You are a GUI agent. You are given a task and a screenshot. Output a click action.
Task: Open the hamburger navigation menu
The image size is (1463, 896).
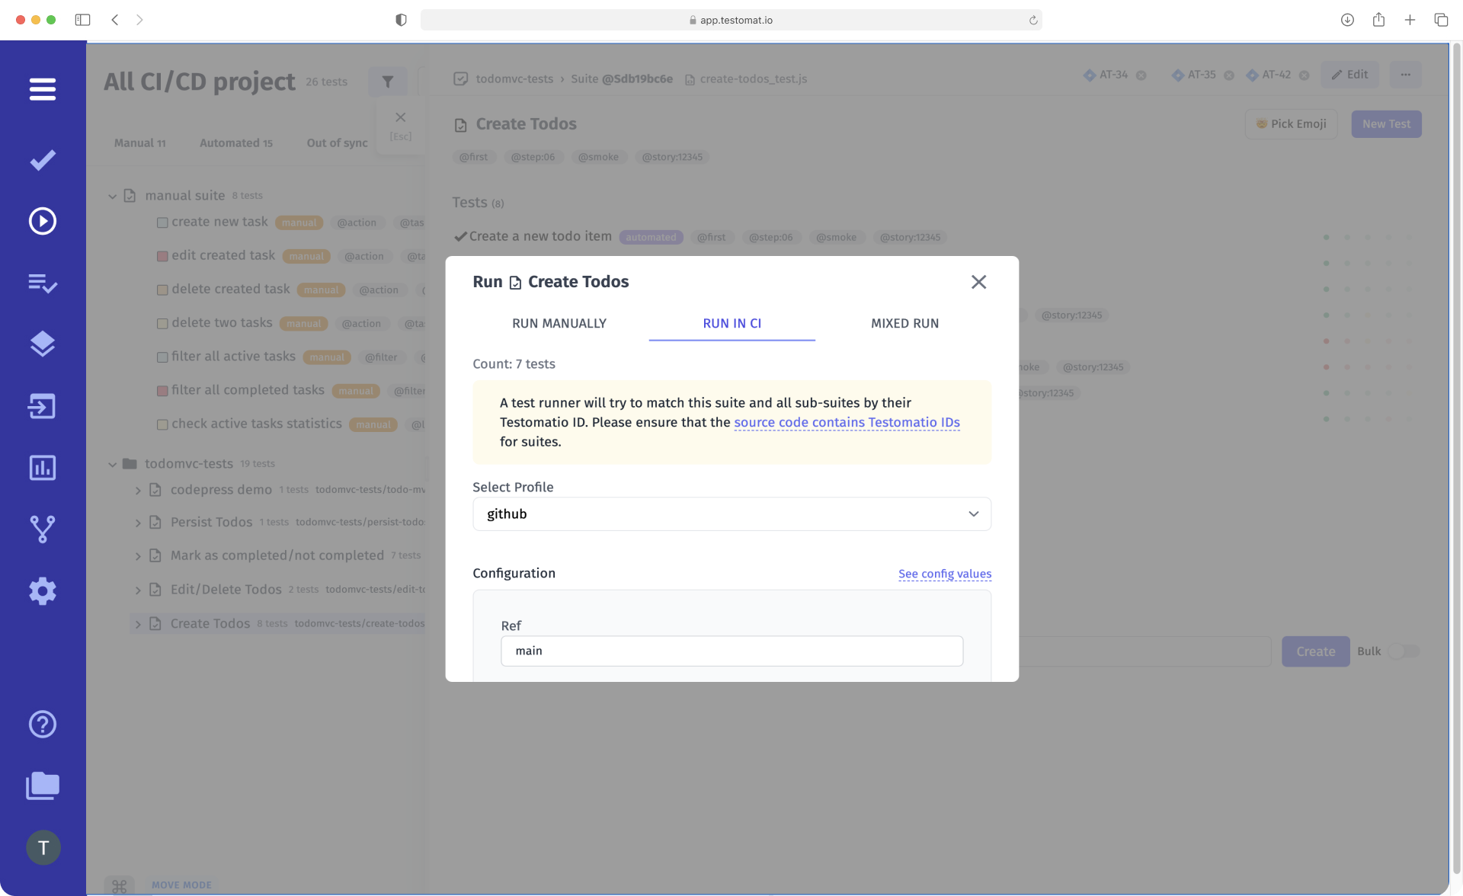[43, 89]
